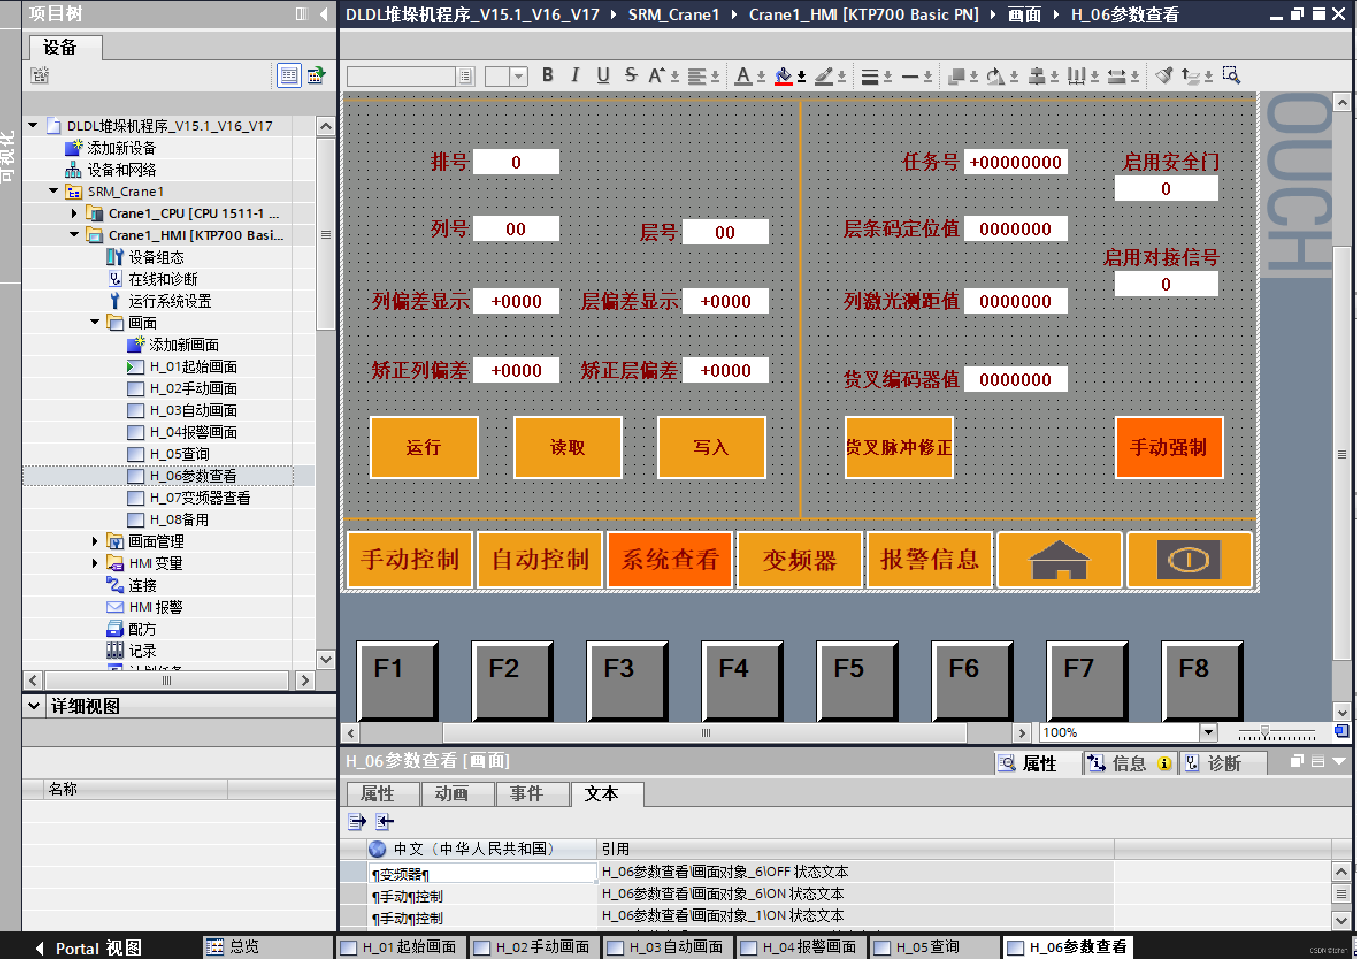Expand the HMI 变量 folder
This screenshot has height=959, width=1357.
coord(94,563)
